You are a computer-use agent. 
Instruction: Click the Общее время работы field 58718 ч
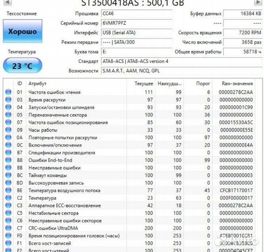coord(243,52)
